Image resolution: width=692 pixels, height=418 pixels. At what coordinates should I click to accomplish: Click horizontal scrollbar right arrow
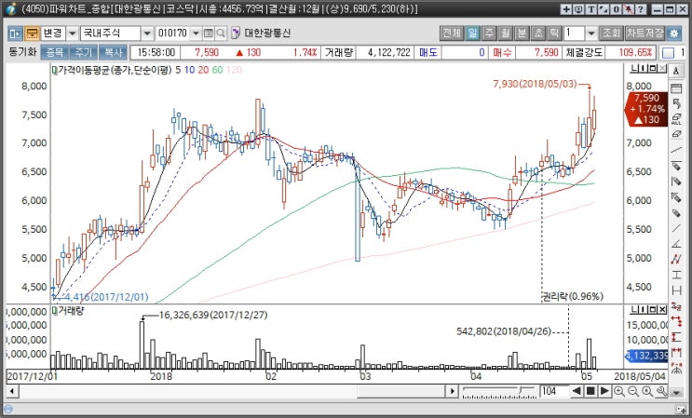point(452,391)
